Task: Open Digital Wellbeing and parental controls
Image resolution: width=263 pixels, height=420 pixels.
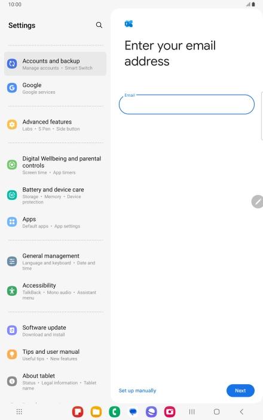Action: tap(55, 165)
